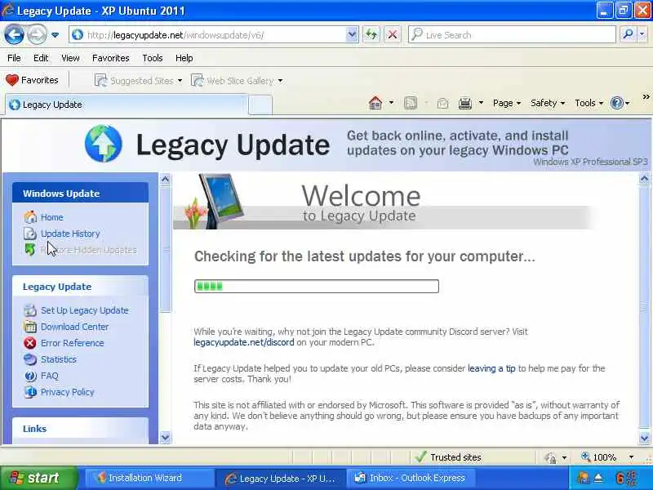Select the Legacy Update browser tab

pyautogui.click(x=127, y=105)
